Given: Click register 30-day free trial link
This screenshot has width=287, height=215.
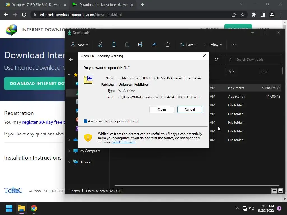Looking at the screenshot, I should pos(43,122).
